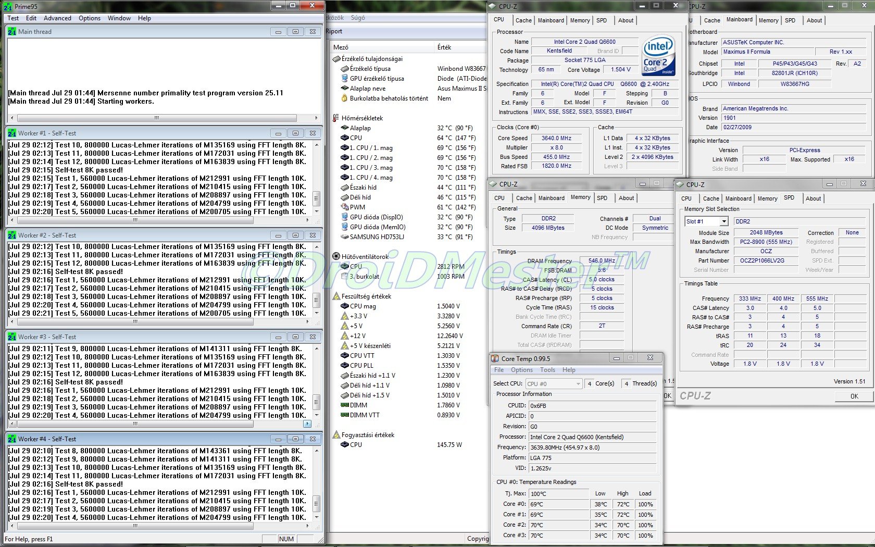The width and height of the screenshot is (875, 547).
Task: Open the Test menu in Prime95
Action: (13, 18)
